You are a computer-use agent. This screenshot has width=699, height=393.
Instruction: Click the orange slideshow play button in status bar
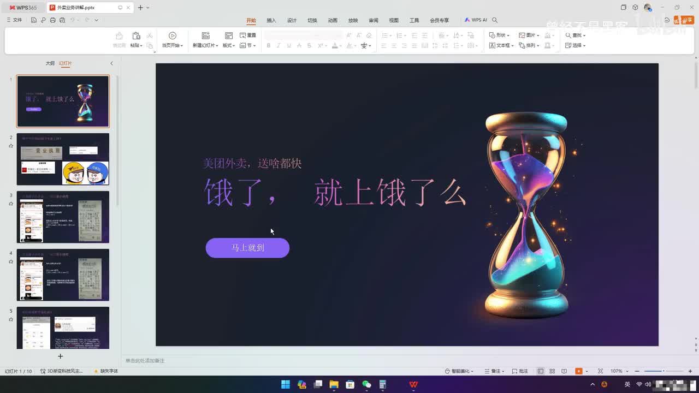pyautogui.click(x=579, y=371)
